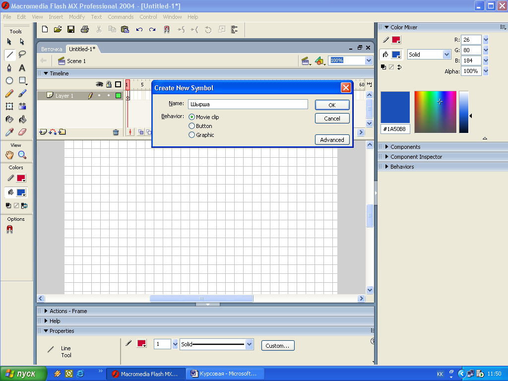508x381 pixels.
Task: Pick the Pen tool
Action: 9,67
